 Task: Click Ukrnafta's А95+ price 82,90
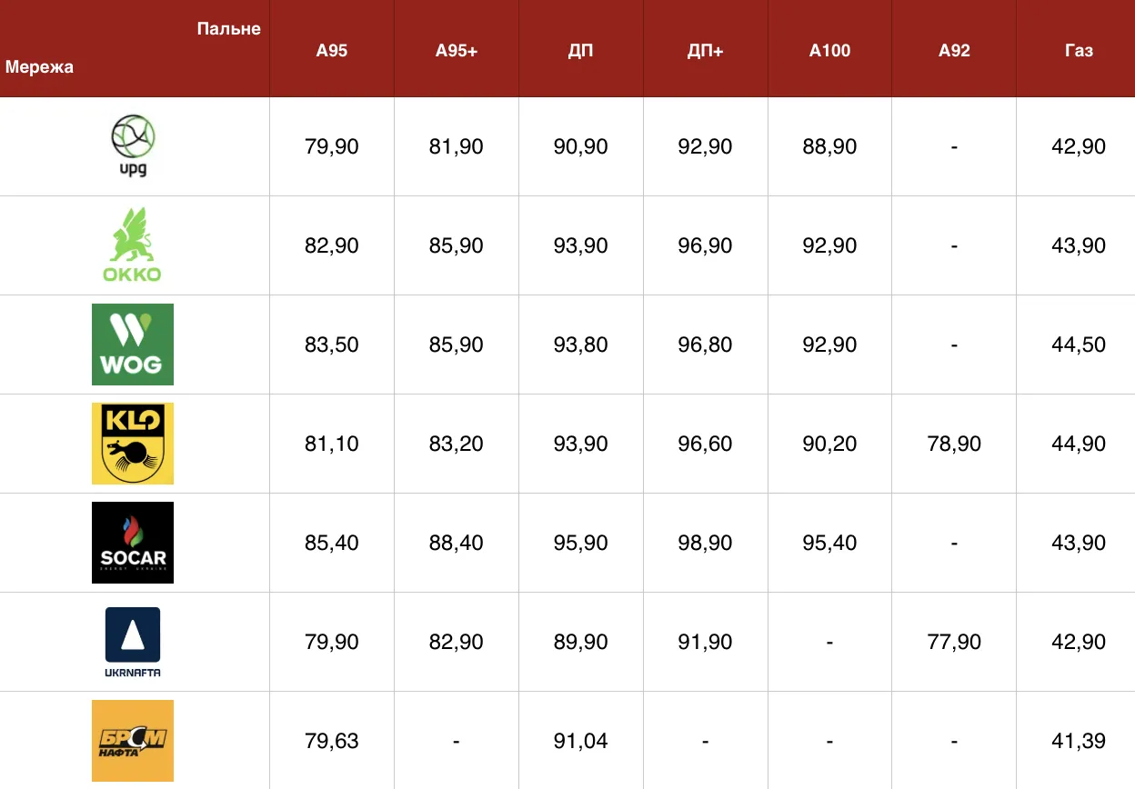457,642
